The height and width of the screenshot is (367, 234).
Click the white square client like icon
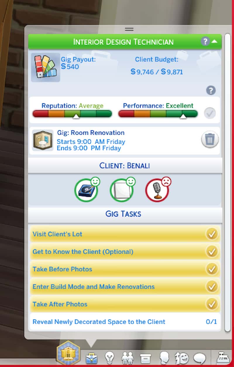pos(122,190)
